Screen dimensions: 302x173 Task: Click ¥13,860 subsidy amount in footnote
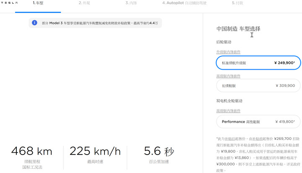(242, 158)
